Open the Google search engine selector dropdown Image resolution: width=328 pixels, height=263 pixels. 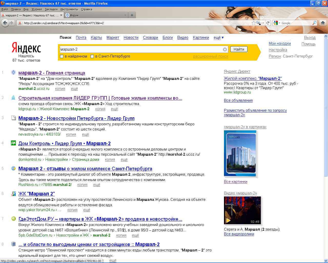click(277, 23)
